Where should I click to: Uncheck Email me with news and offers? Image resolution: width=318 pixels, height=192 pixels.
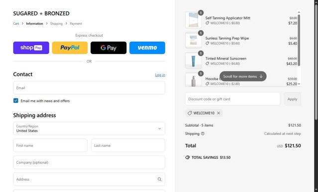15,101
